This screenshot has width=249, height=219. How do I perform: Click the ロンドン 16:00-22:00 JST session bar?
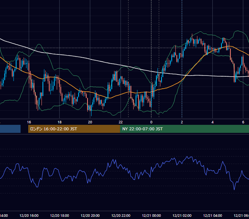[x=74, y=129]
